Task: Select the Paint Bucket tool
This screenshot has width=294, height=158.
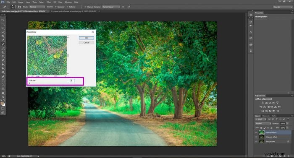Action: (3, 65)
